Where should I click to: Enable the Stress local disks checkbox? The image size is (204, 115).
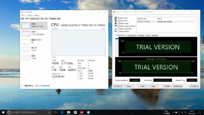pyautogui.click(x=118, y=29)
